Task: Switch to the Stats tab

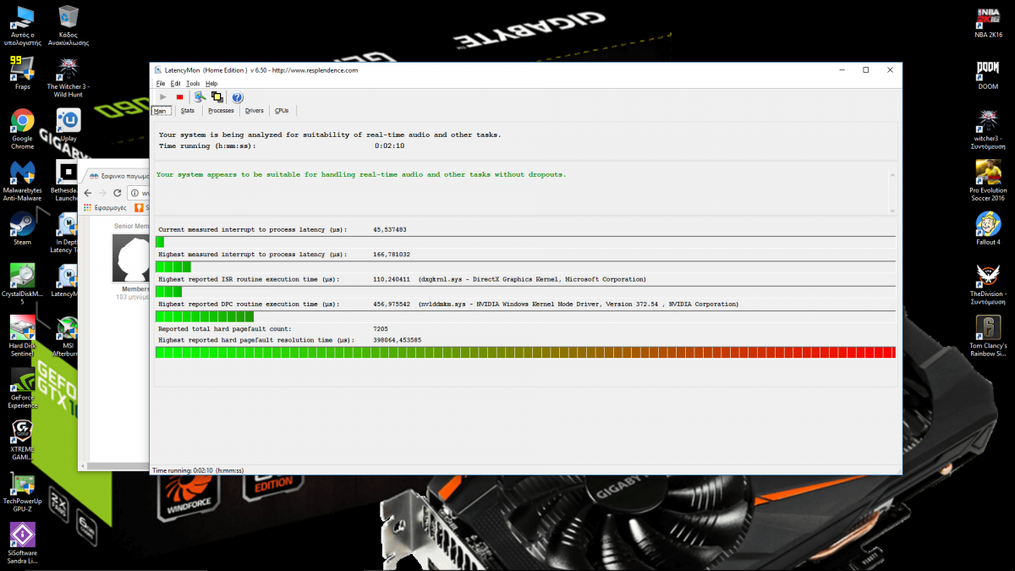Action: [188, 111]
